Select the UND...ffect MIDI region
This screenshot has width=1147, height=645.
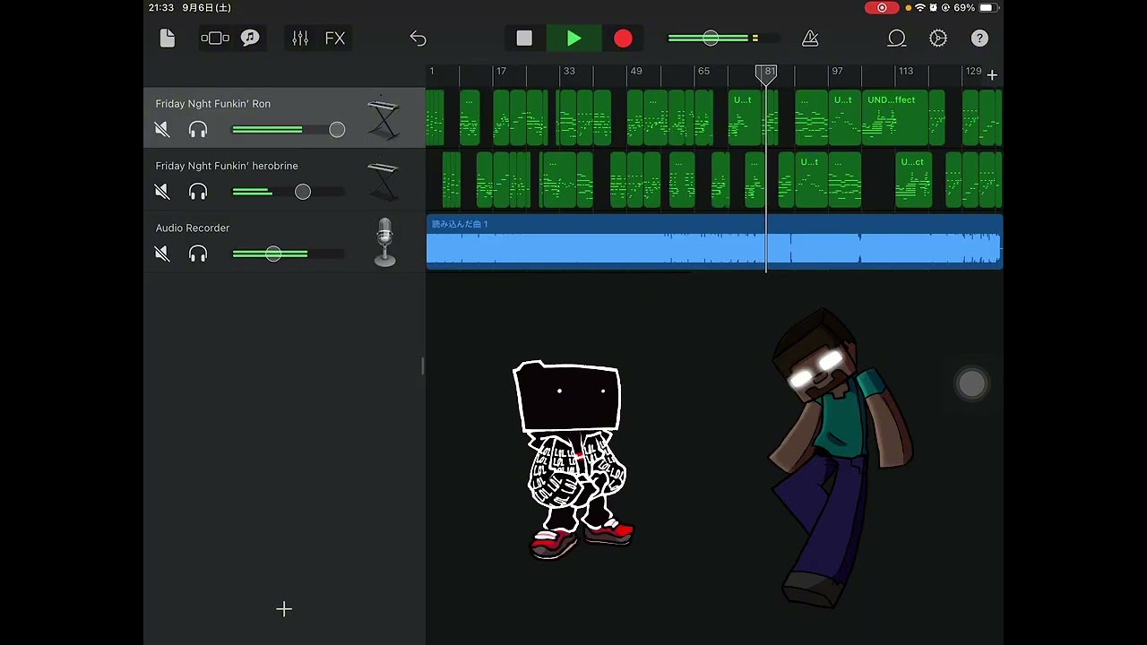pyautogui.click(x=894, y=117)
